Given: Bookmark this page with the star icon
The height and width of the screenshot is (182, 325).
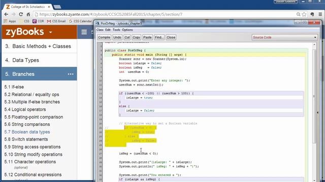Looking at the screenshot, I should [304, 14].
